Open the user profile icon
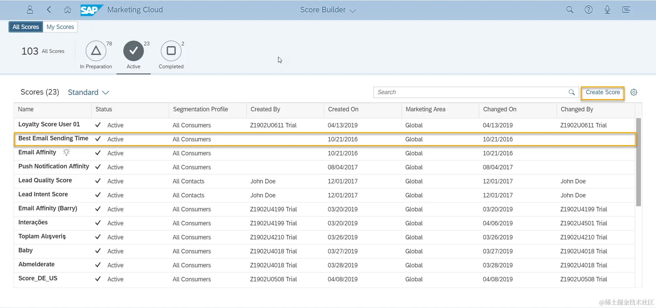This screenshot has width=656, height=308. tap(30, 10)
